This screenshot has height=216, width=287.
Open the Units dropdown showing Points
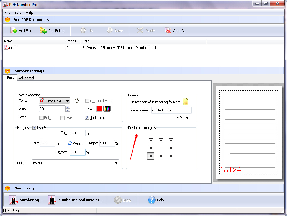pos(76,163)
